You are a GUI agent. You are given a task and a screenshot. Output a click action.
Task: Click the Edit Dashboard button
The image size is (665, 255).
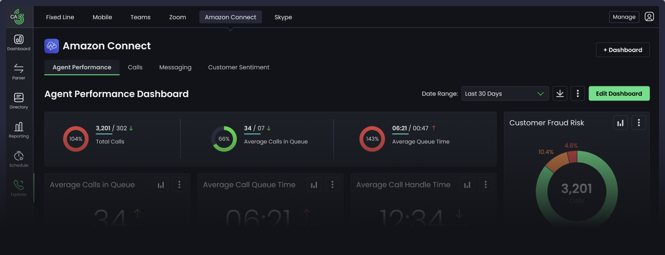(x=619, y=94)
